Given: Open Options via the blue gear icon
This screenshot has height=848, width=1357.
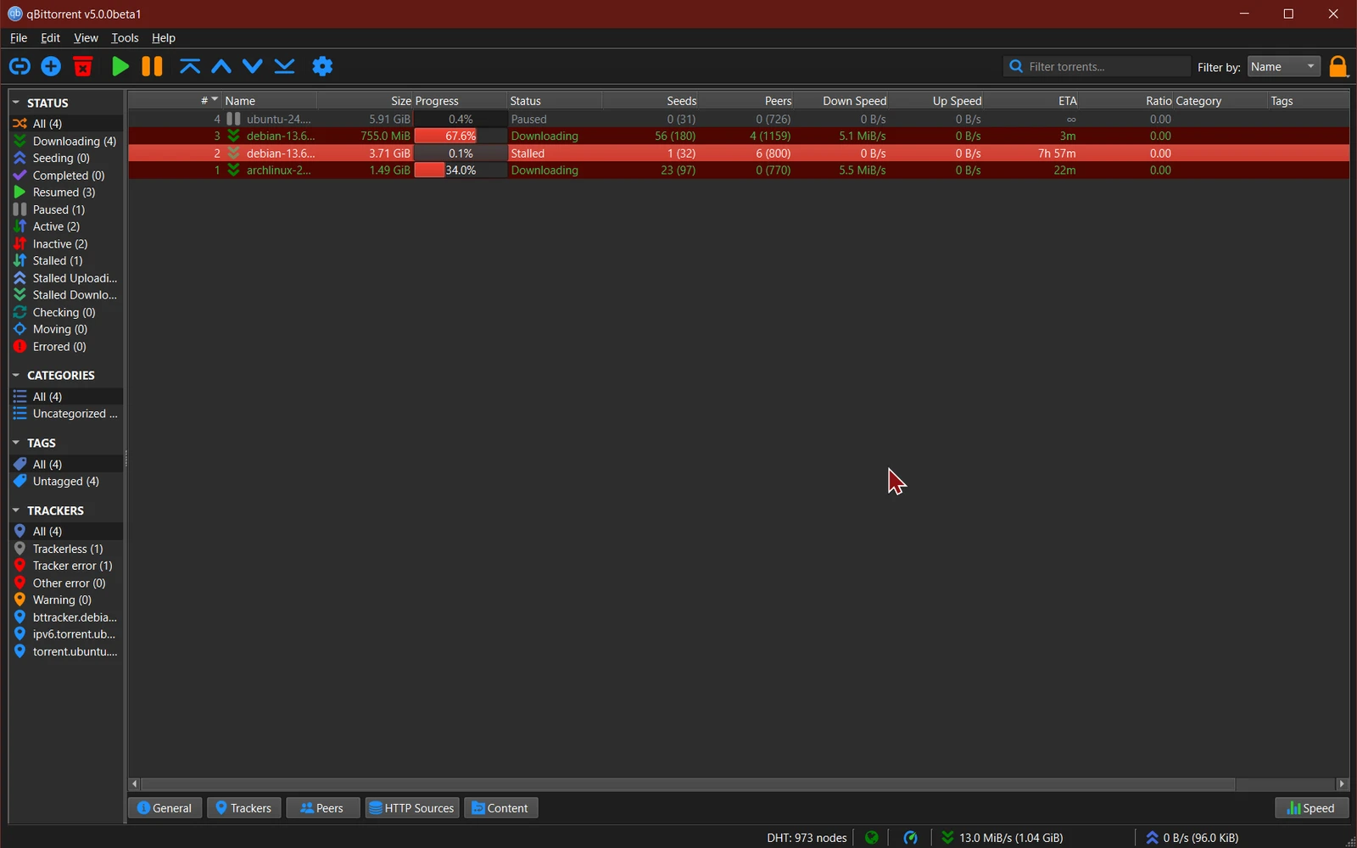Looking at the screenshot, I should [322, 66].
